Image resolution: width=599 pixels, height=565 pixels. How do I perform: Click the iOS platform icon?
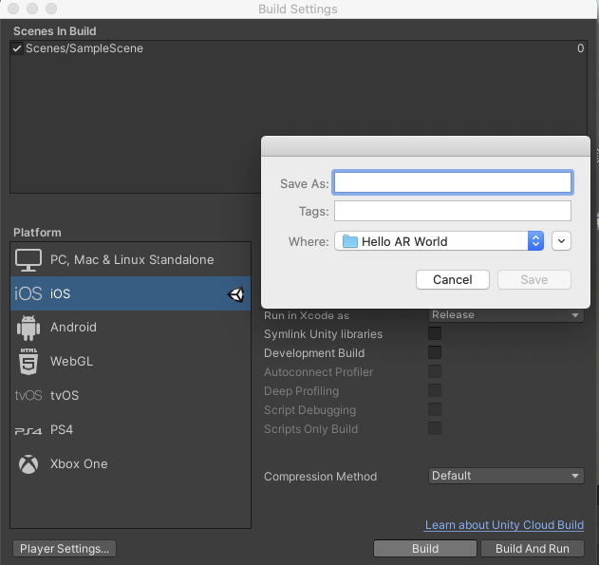point(28,294)
